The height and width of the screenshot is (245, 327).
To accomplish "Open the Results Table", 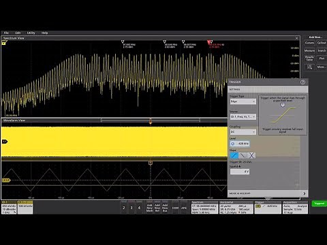I will click(x=309, y=59).
